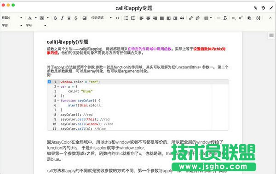The image size is (276, 174).
Task: Open the 字体 font family dropdown
Action: pos(12,26)
